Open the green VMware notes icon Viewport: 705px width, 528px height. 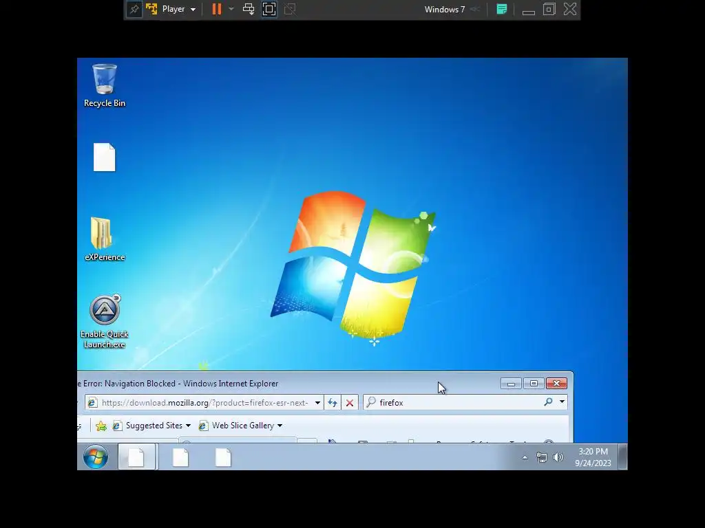[502, 9]
